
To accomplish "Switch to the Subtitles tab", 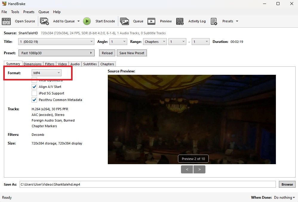I will (x=90, y=64).
